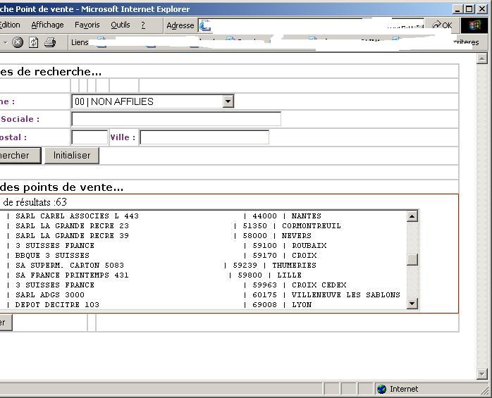Open the Favoris menu
Viewport: 492px width, 398px height.
pos(87,25)
